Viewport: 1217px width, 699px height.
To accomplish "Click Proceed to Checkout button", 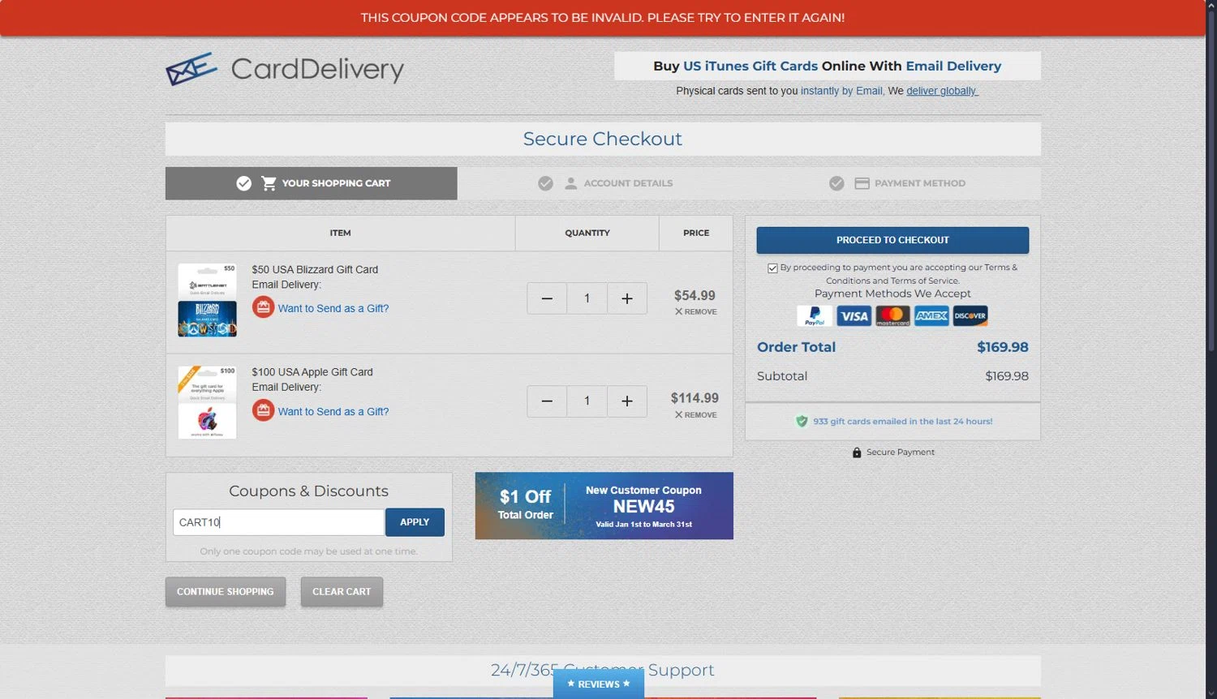I will (x=892, y=240).
